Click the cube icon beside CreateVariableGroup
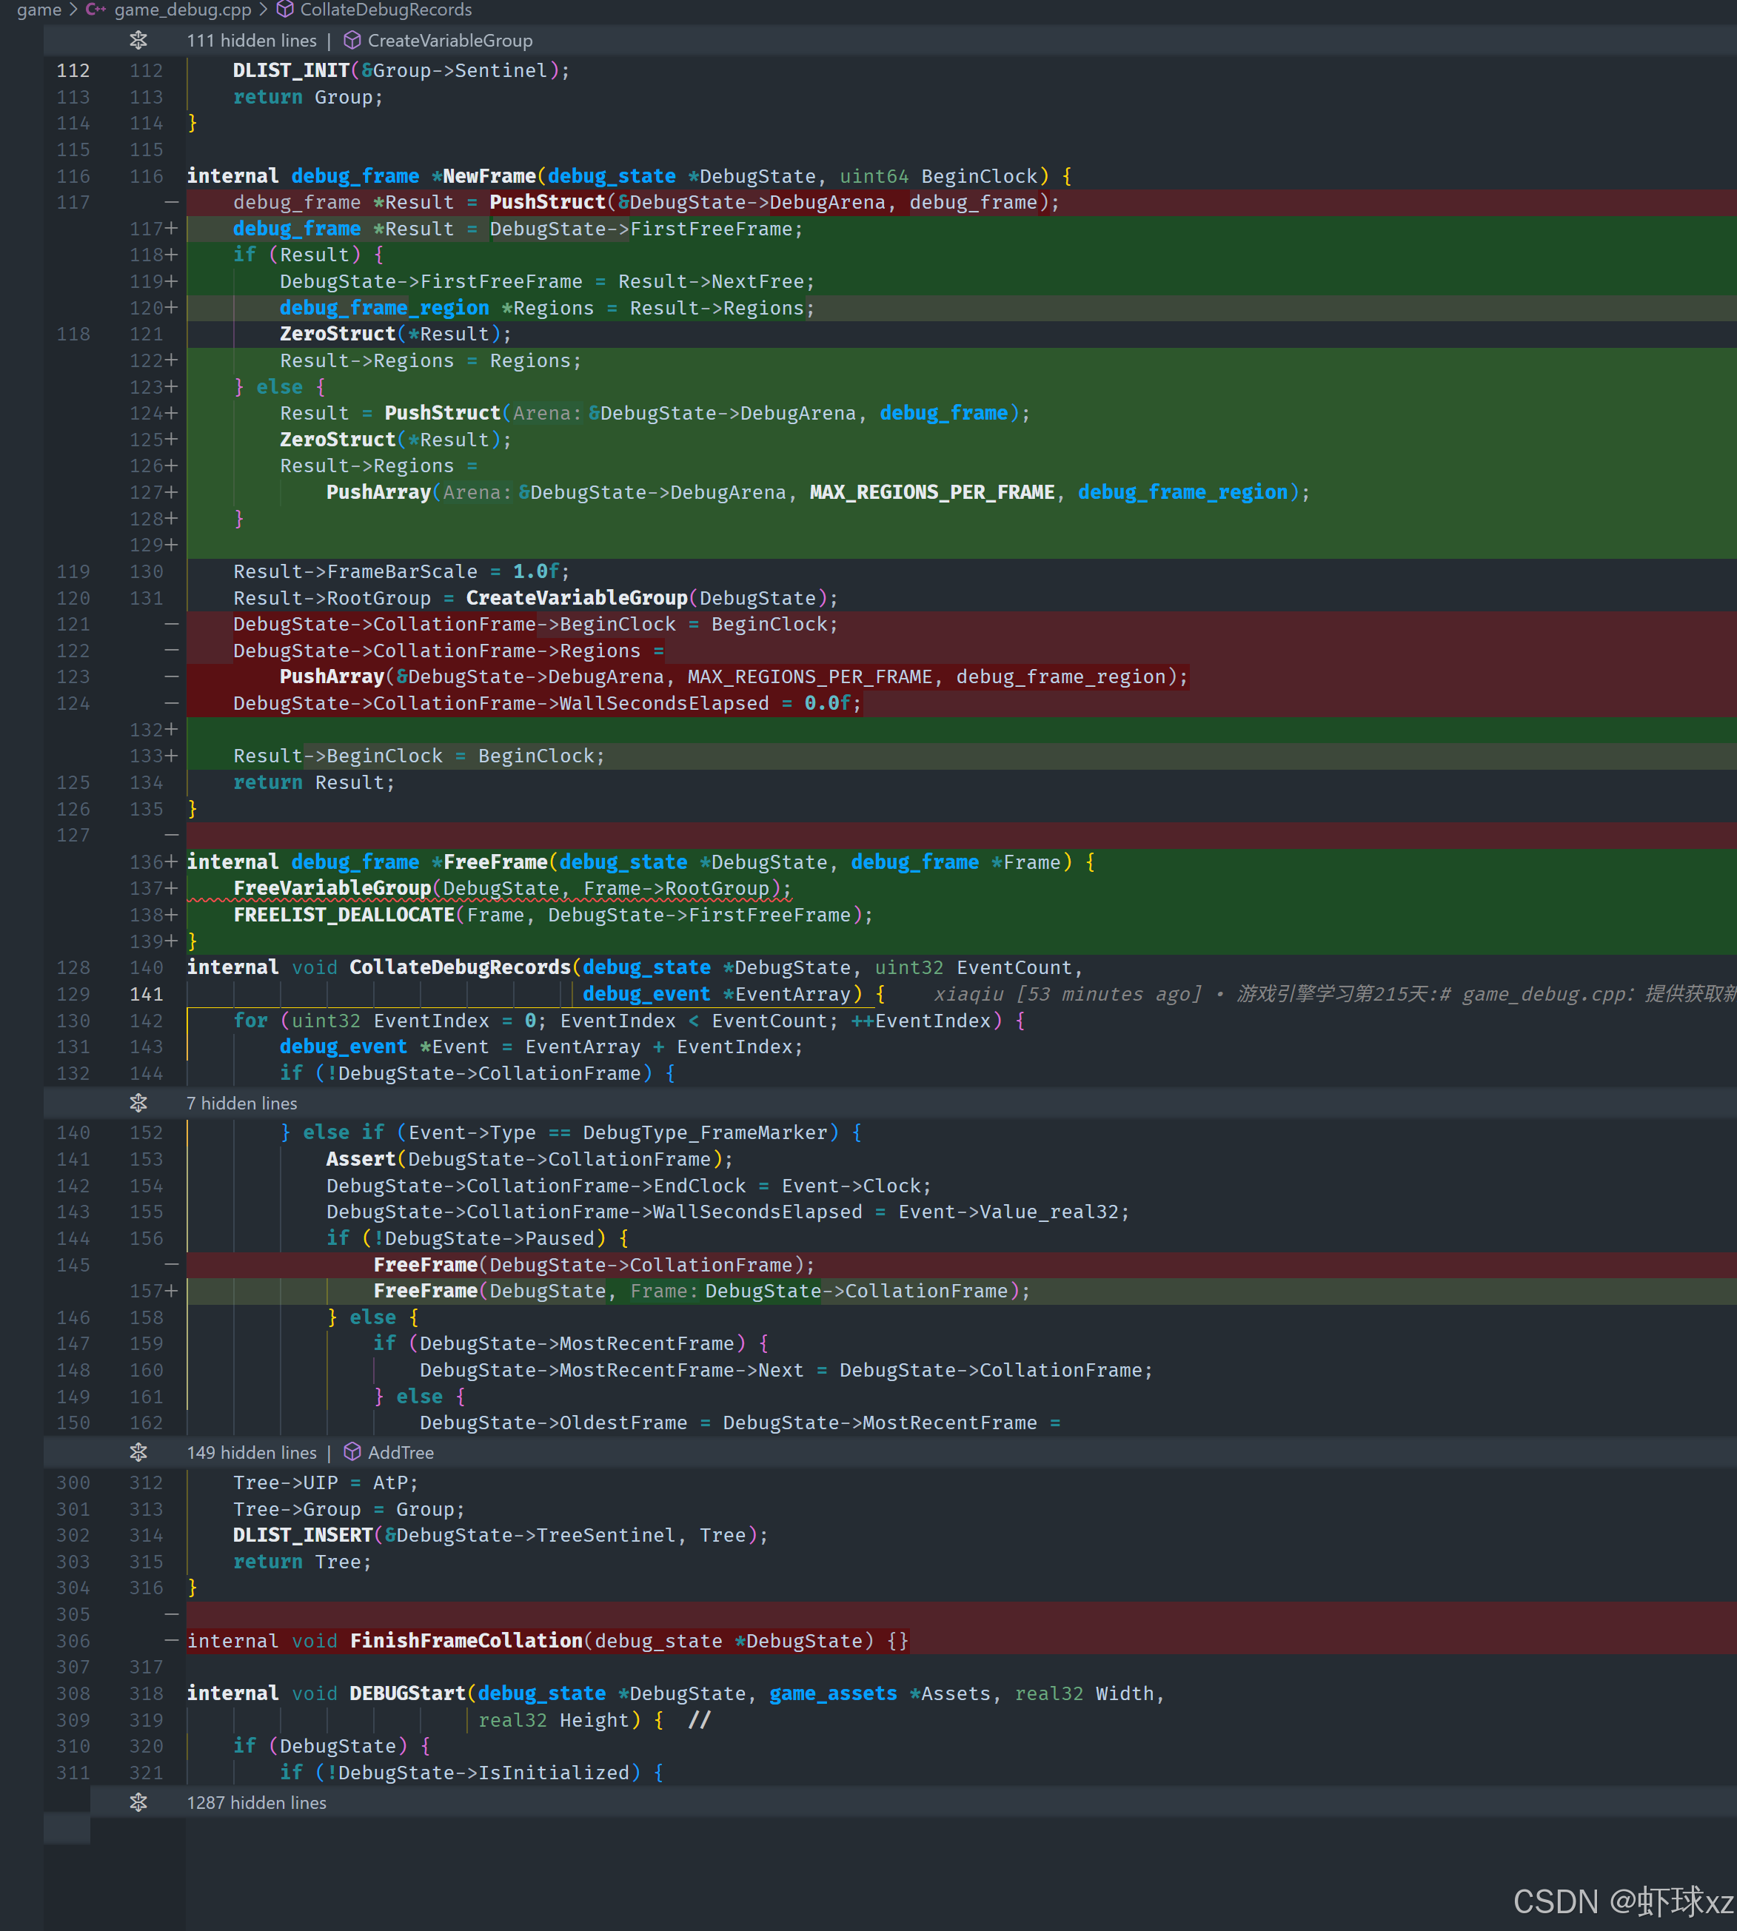Image resolution: width=1737 pixels, height=1931 pixels. (352, 40)
